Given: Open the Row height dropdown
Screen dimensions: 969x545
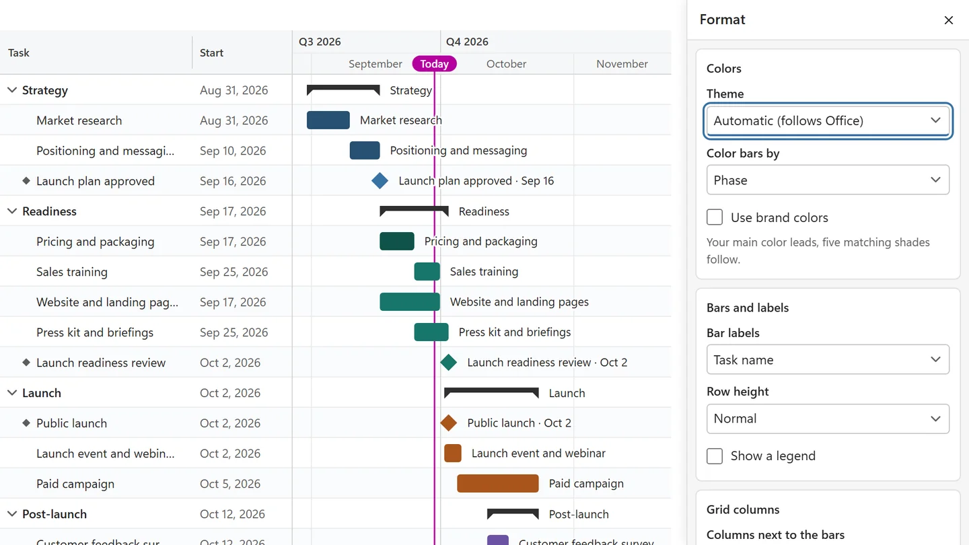Looking at the screenshot, I should 828,419.
